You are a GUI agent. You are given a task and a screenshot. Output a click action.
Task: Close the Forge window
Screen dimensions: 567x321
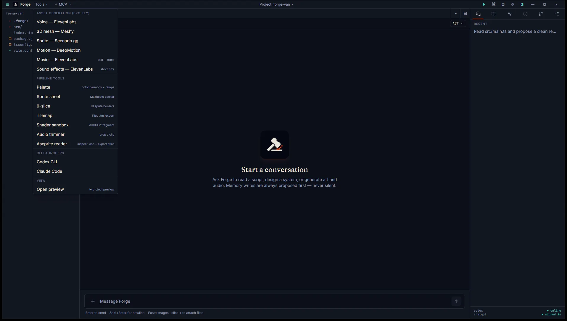pos(556,4)
